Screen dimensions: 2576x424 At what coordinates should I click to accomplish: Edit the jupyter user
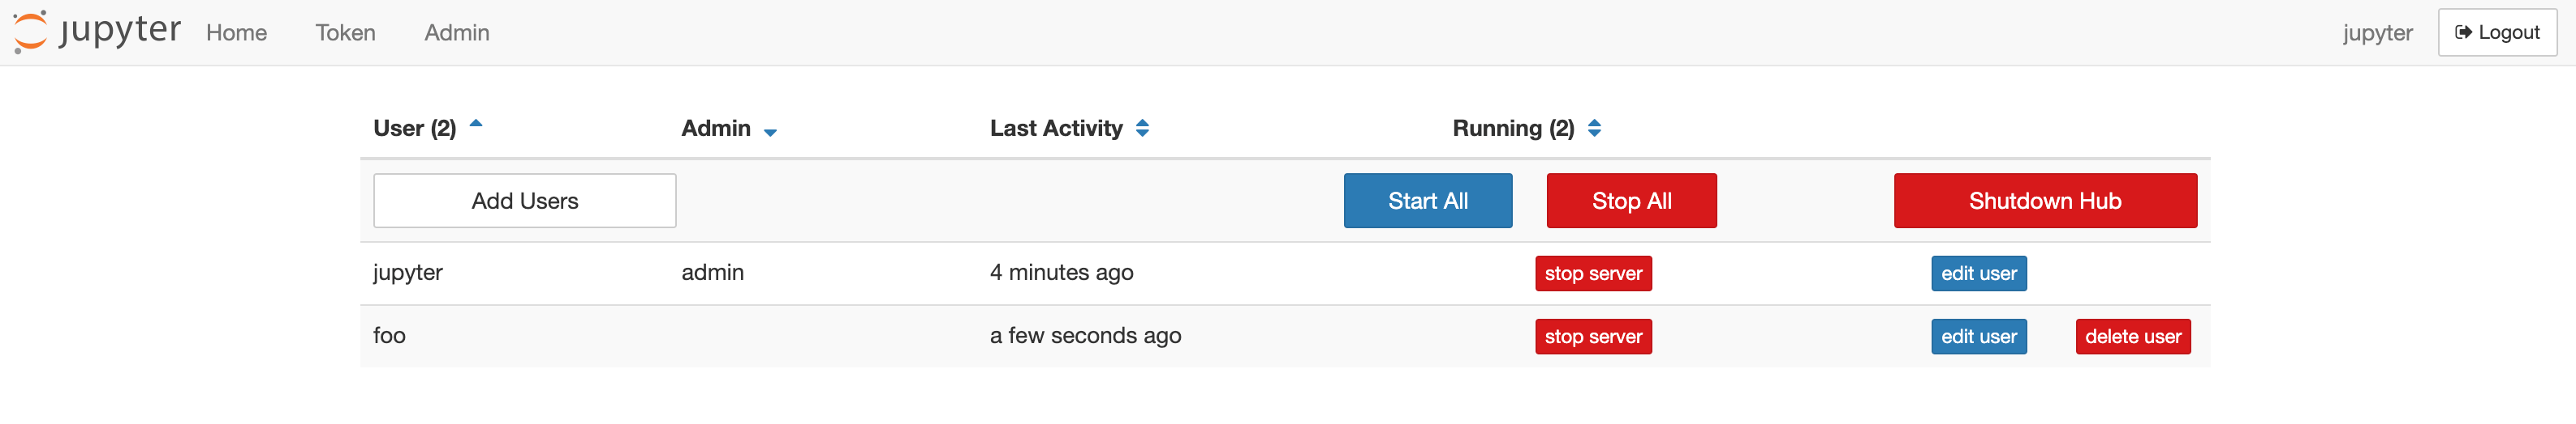[x=1978, y=273]
